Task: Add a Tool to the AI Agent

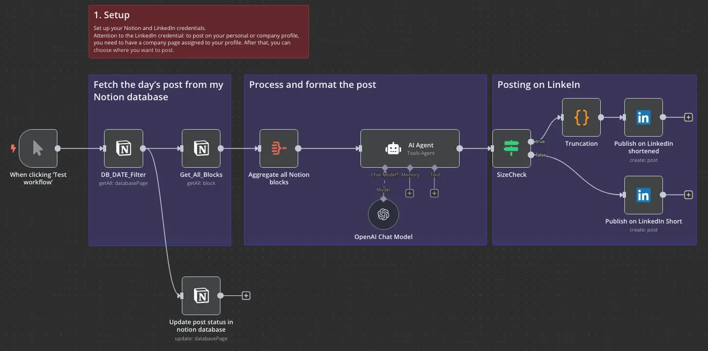Action: 434,193
